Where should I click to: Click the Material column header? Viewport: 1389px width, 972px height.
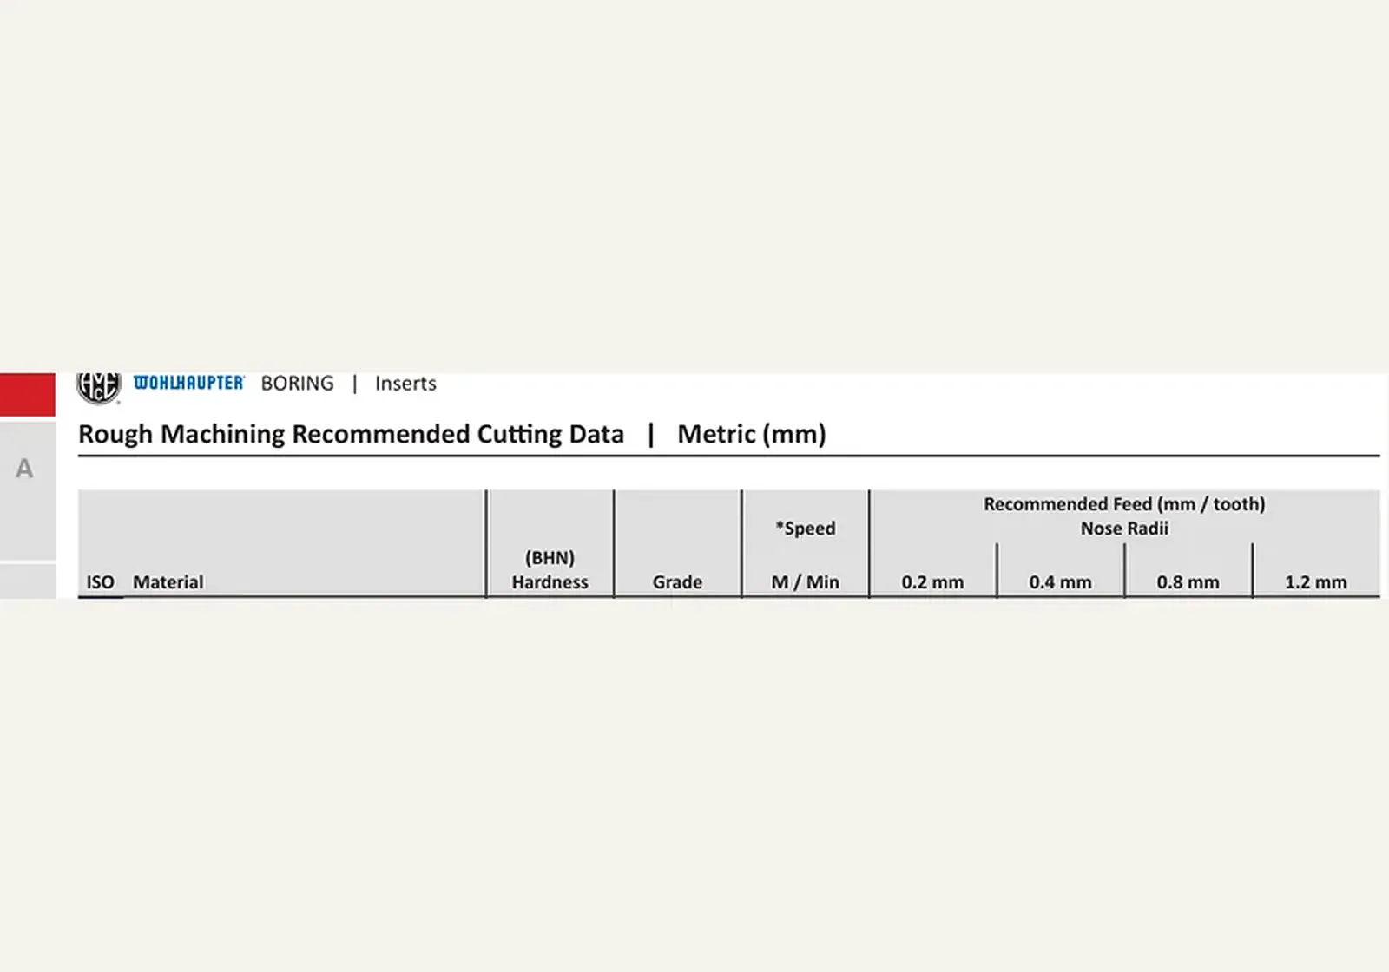click(x=168, y=582)
